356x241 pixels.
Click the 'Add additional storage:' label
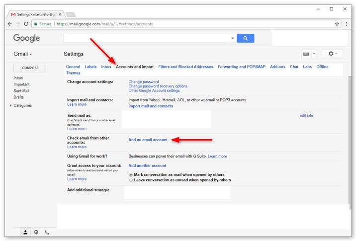pyautogui.click(x=88, y=190)
